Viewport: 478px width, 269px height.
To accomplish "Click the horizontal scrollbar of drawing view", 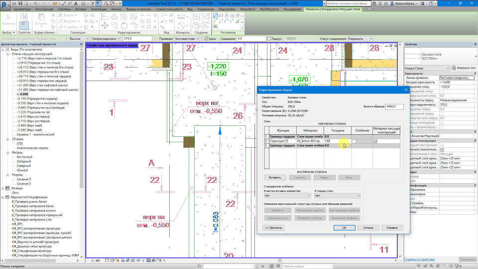I will click(279, 261).
